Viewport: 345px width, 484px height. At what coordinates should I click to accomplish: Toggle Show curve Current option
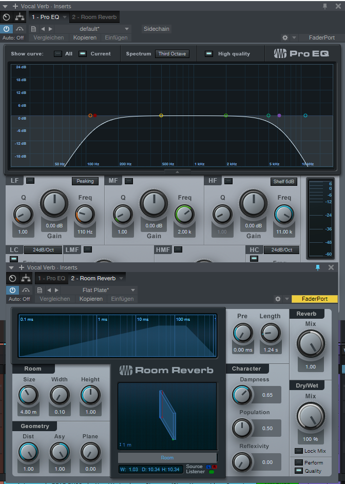pyautogui.click(x=83, y=54)
